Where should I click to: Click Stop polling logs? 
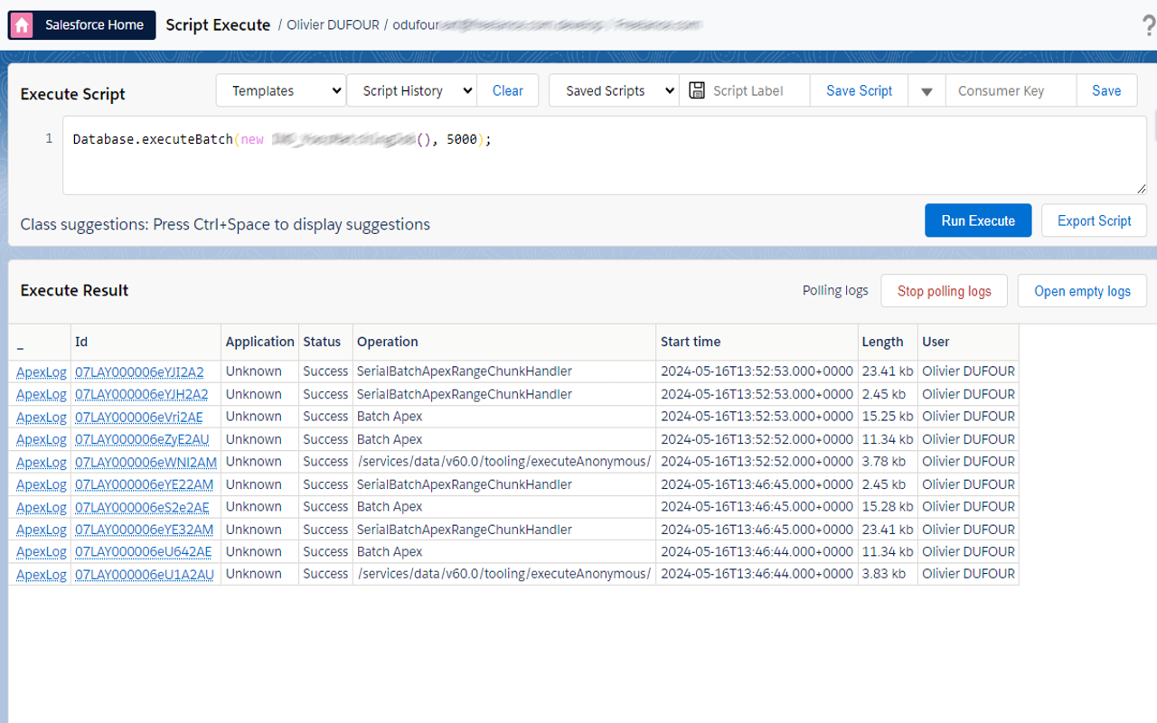[x=944, y=290]
